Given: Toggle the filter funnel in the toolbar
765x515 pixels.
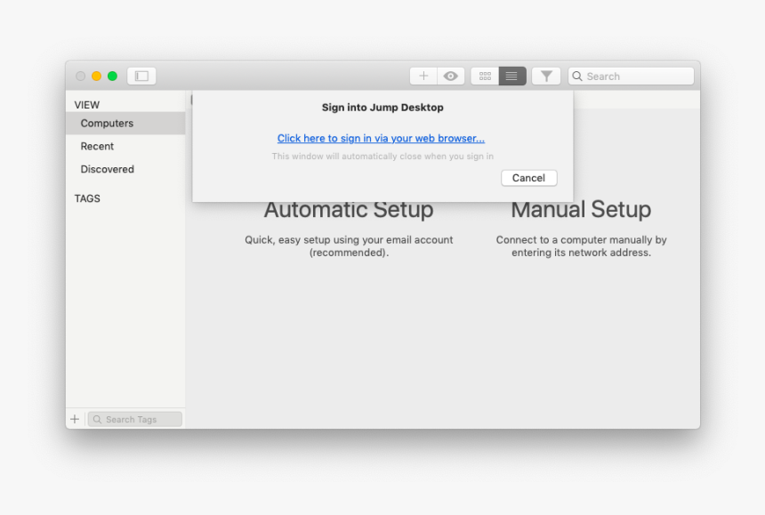Looking at the screenshot, I should tap(546, 76).
